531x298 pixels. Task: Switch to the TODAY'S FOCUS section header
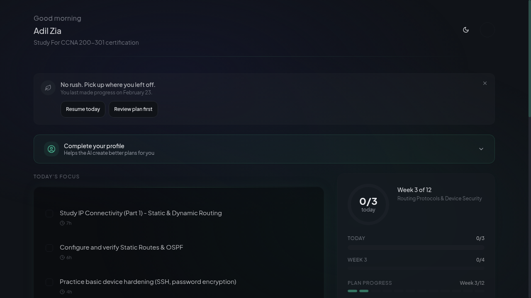(56, 176)
